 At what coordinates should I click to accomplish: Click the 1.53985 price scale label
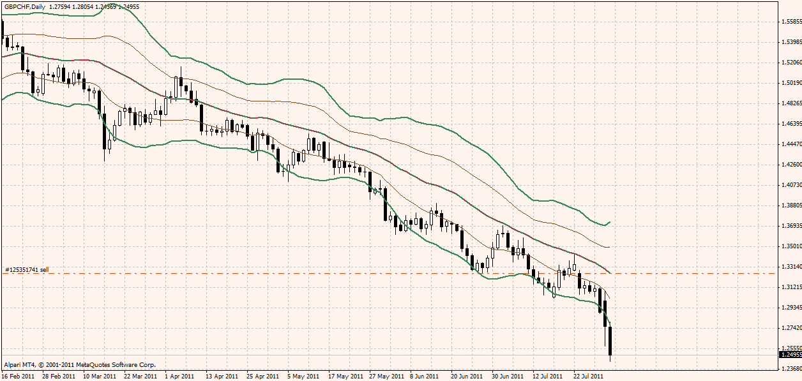click(791, 42)
